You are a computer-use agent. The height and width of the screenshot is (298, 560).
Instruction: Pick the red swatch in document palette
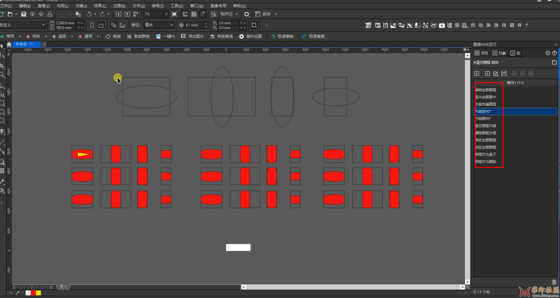[x=33, y=293]
